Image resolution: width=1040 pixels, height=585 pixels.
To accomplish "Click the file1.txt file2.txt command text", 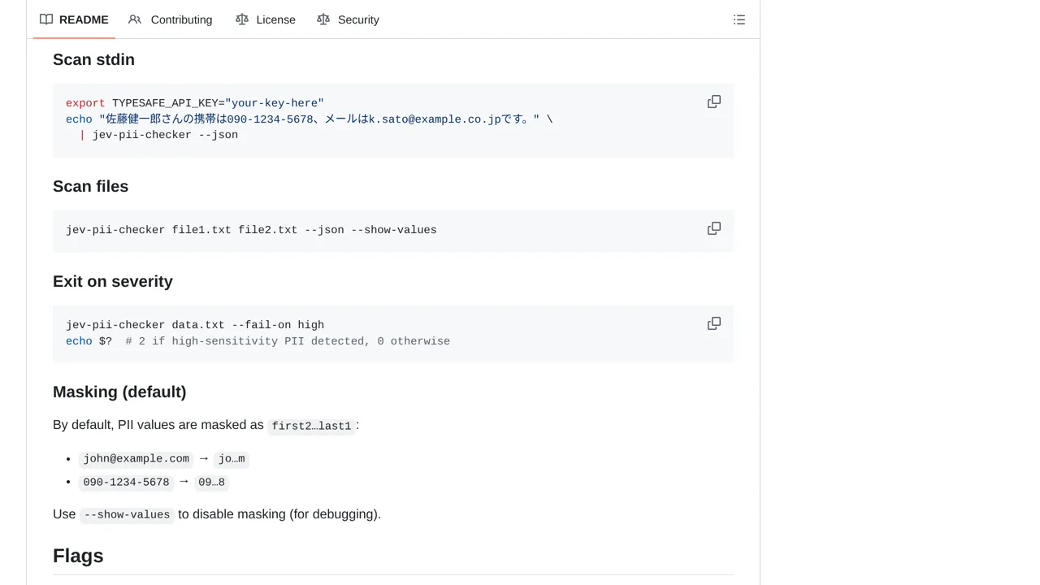I will click(x=251, y=230).
